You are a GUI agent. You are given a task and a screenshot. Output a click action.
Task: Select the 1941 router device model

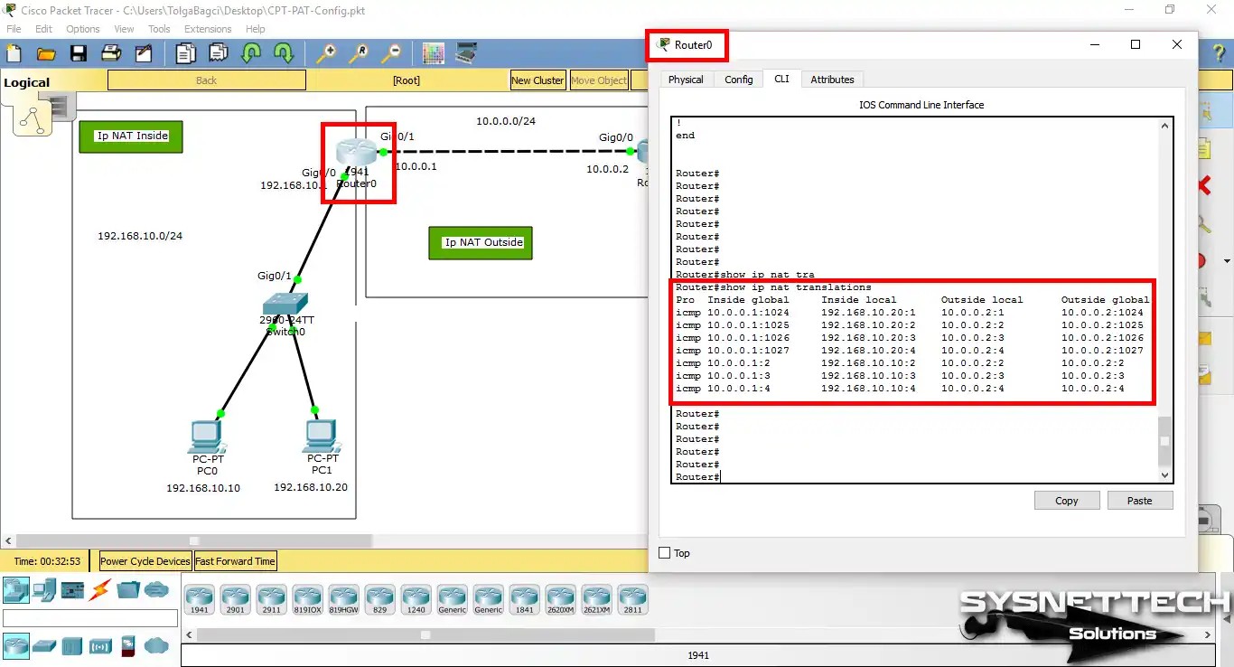(x=200, y=599)
